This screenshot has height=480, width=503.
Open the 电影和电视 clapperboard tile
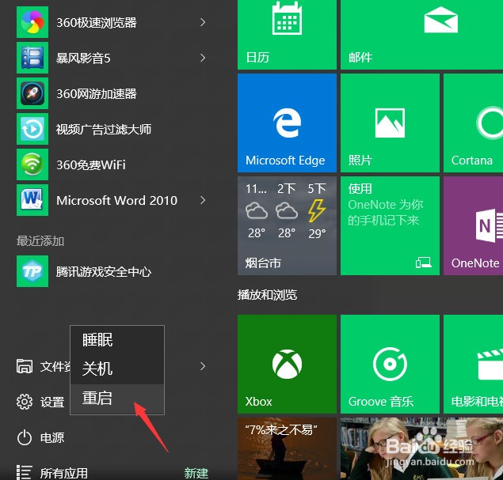pos(473,364)
